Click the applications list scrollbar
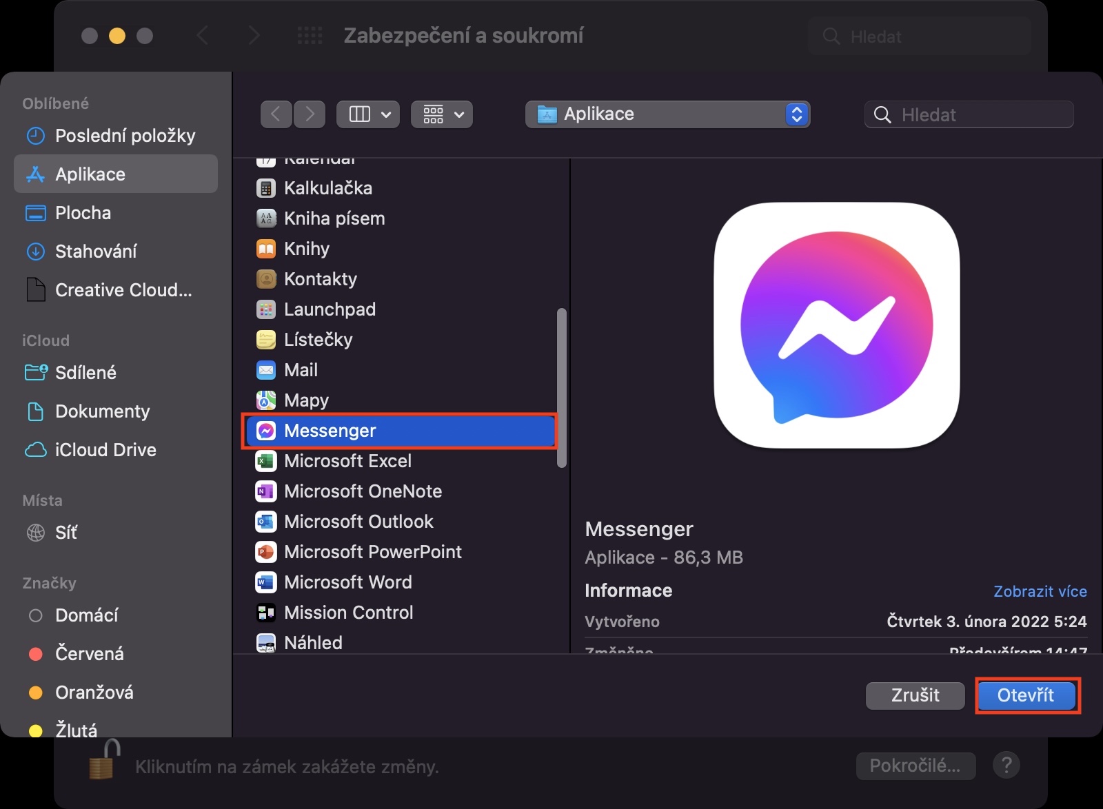Viewport: 1103px width, 809px height. coord(562,389)
